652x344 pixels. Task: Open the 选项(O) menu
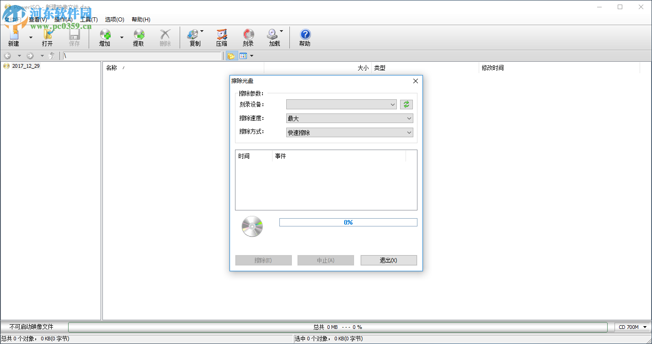115,19
